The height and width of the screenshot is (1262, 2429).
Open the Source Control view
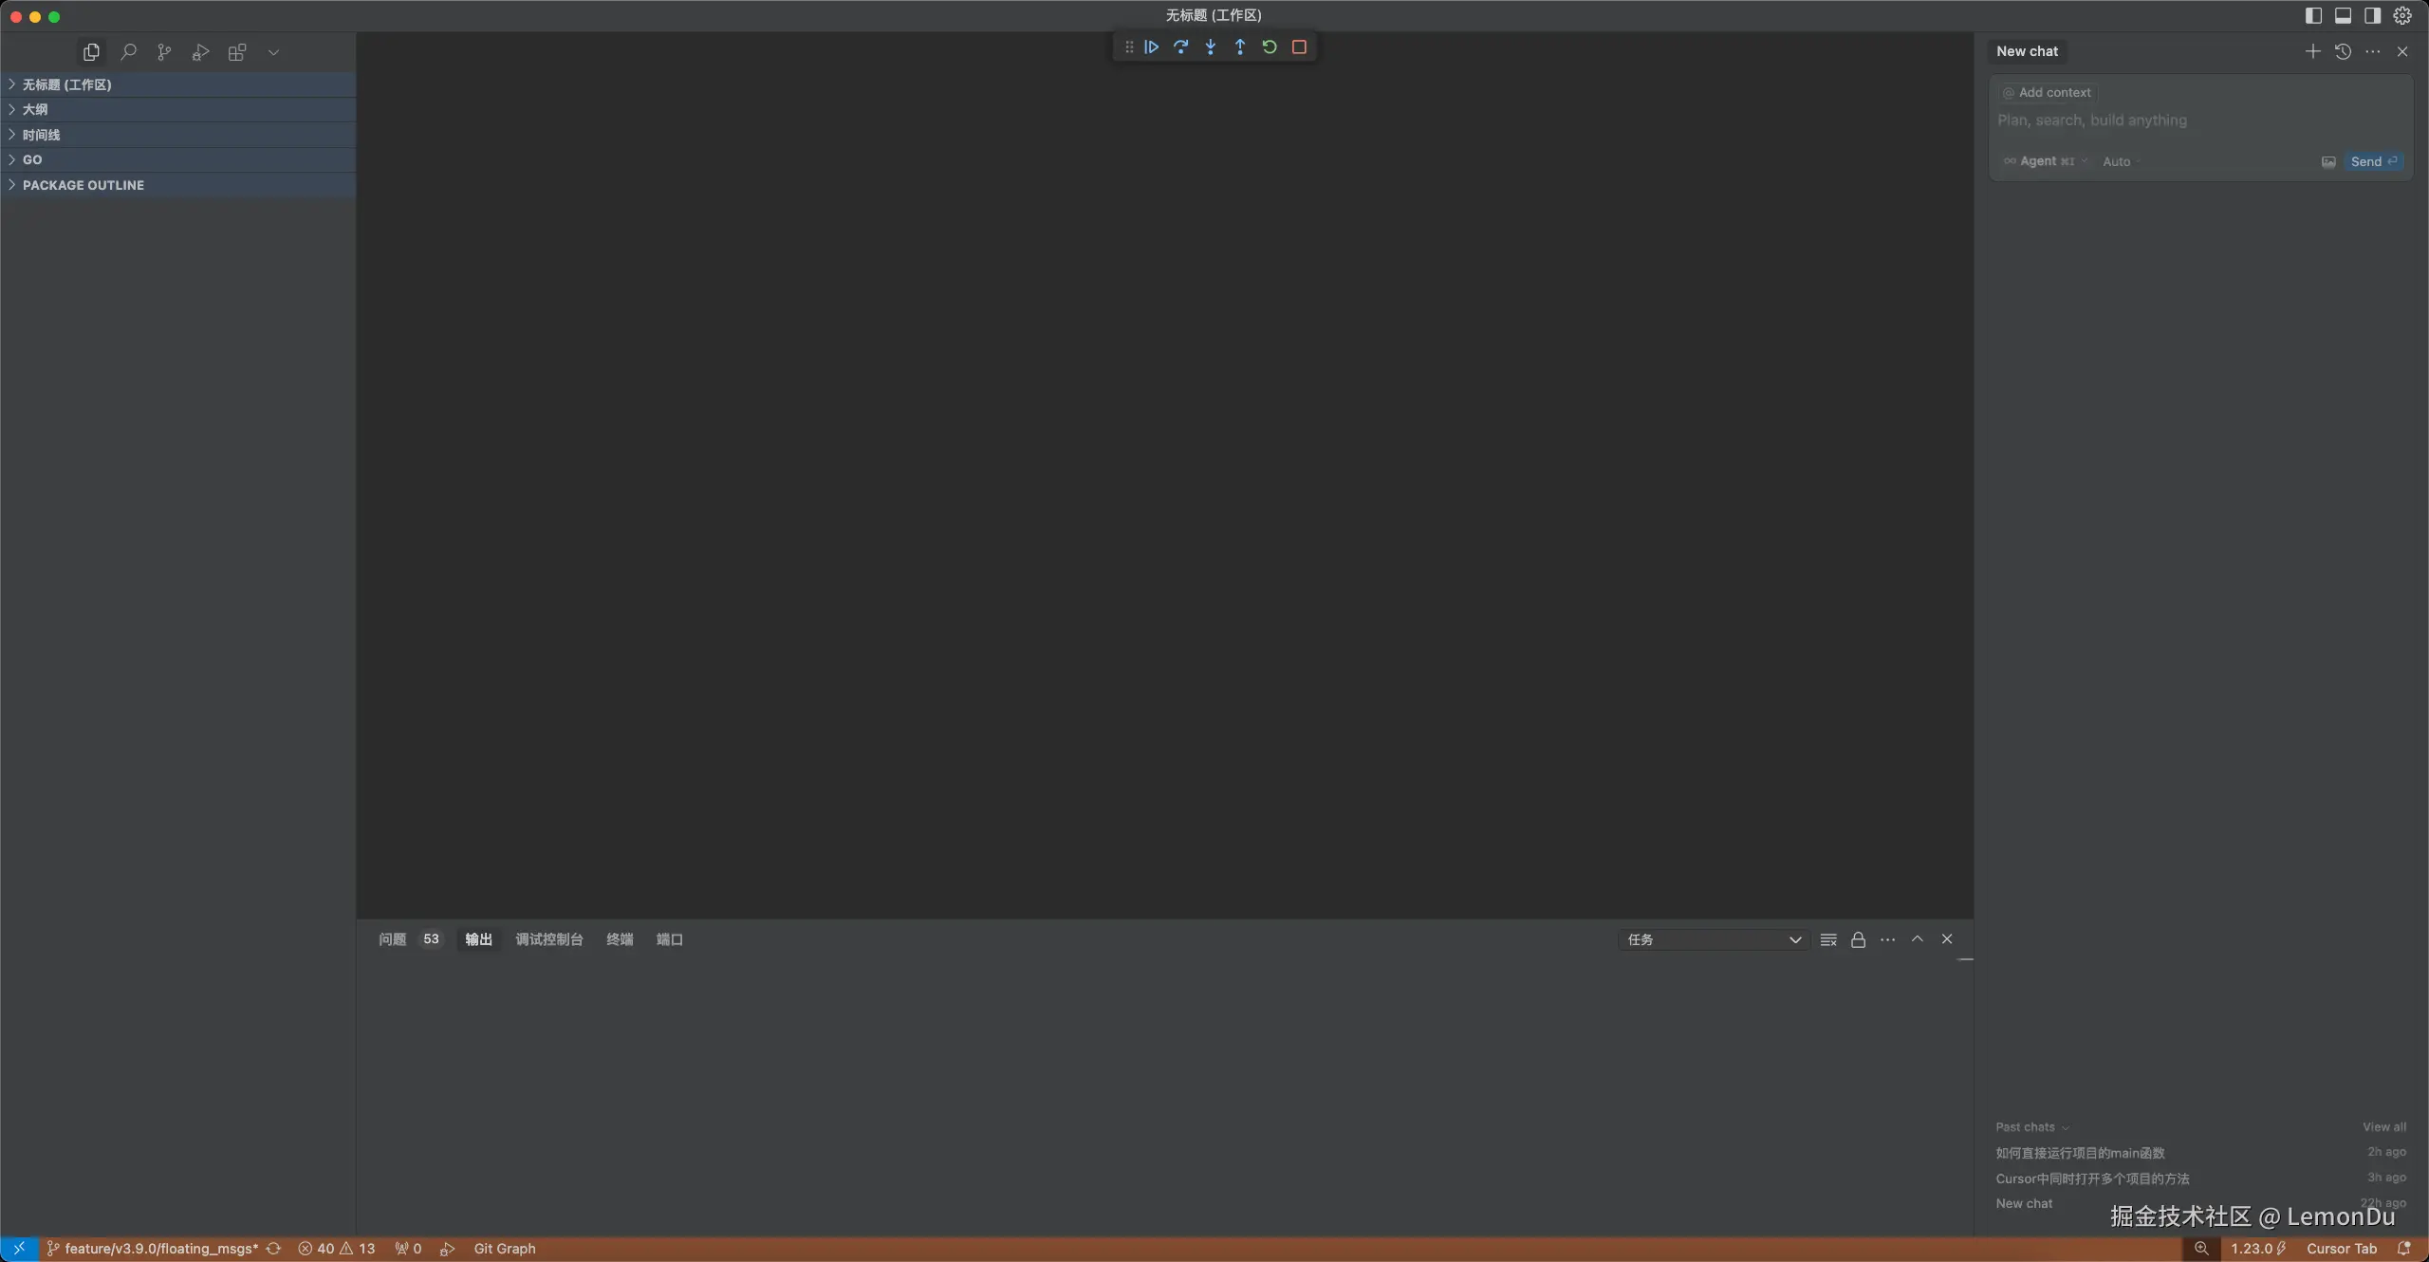coord(164,52)
